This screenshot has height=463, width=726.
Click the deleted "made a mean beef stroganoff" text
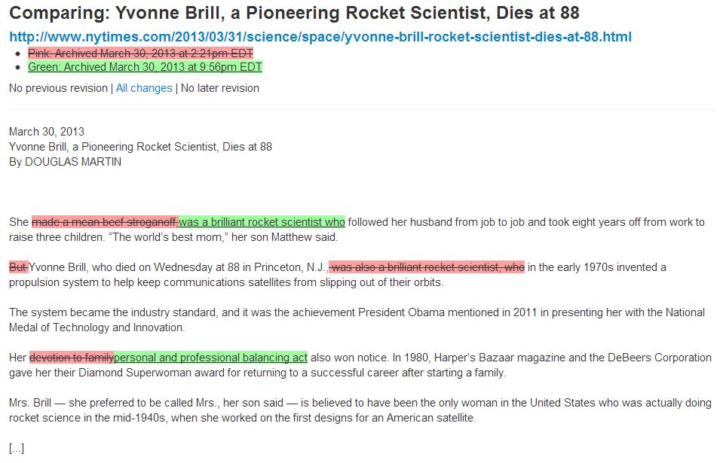105,222
